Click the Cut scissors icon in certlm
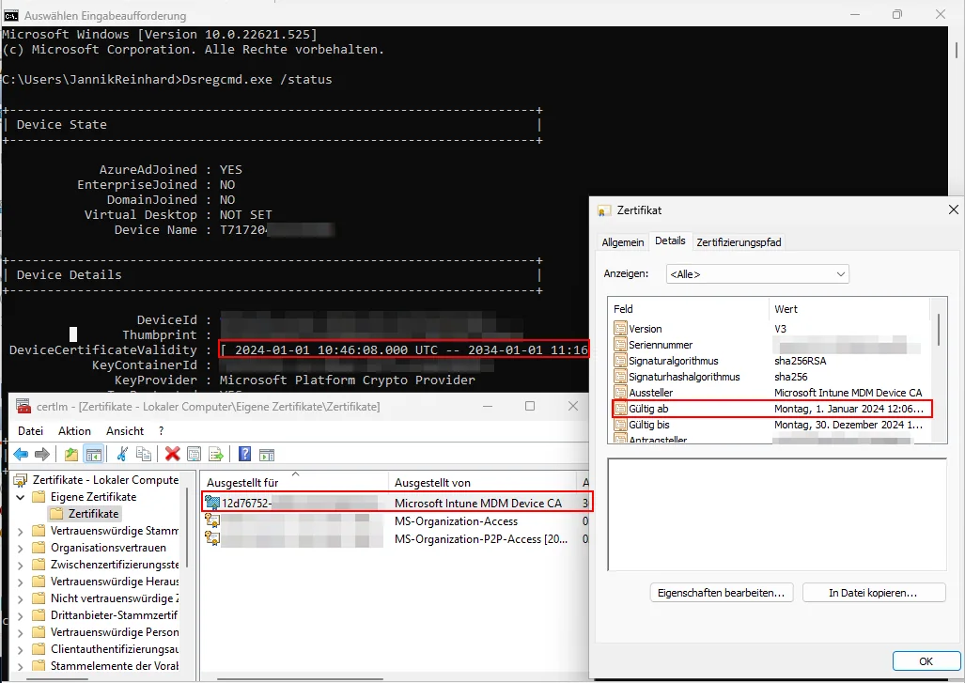 [x=122, y=455]
